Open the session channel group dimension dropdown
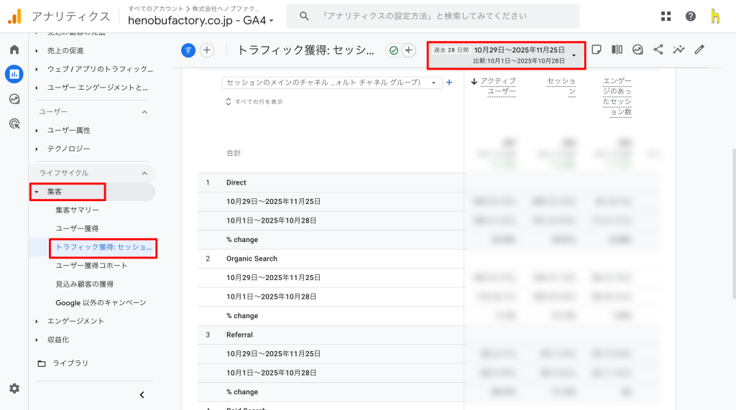The height and width of the screenshot is (410, 736). (331, 83)
